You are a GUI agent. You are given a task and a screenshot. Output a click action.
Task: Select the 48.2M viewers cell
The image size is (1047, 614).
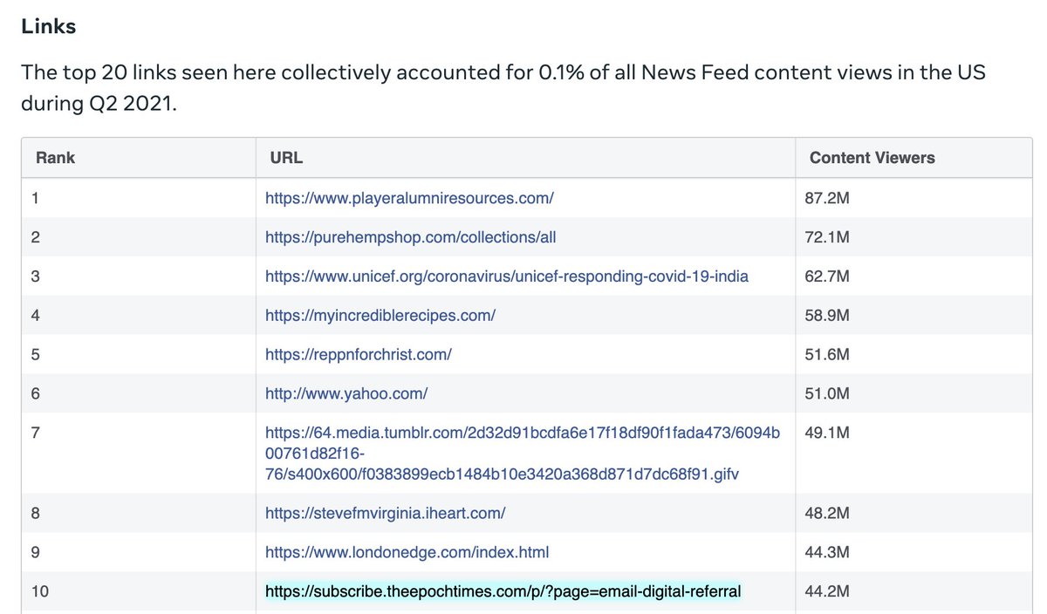click(x=914, y=513)
